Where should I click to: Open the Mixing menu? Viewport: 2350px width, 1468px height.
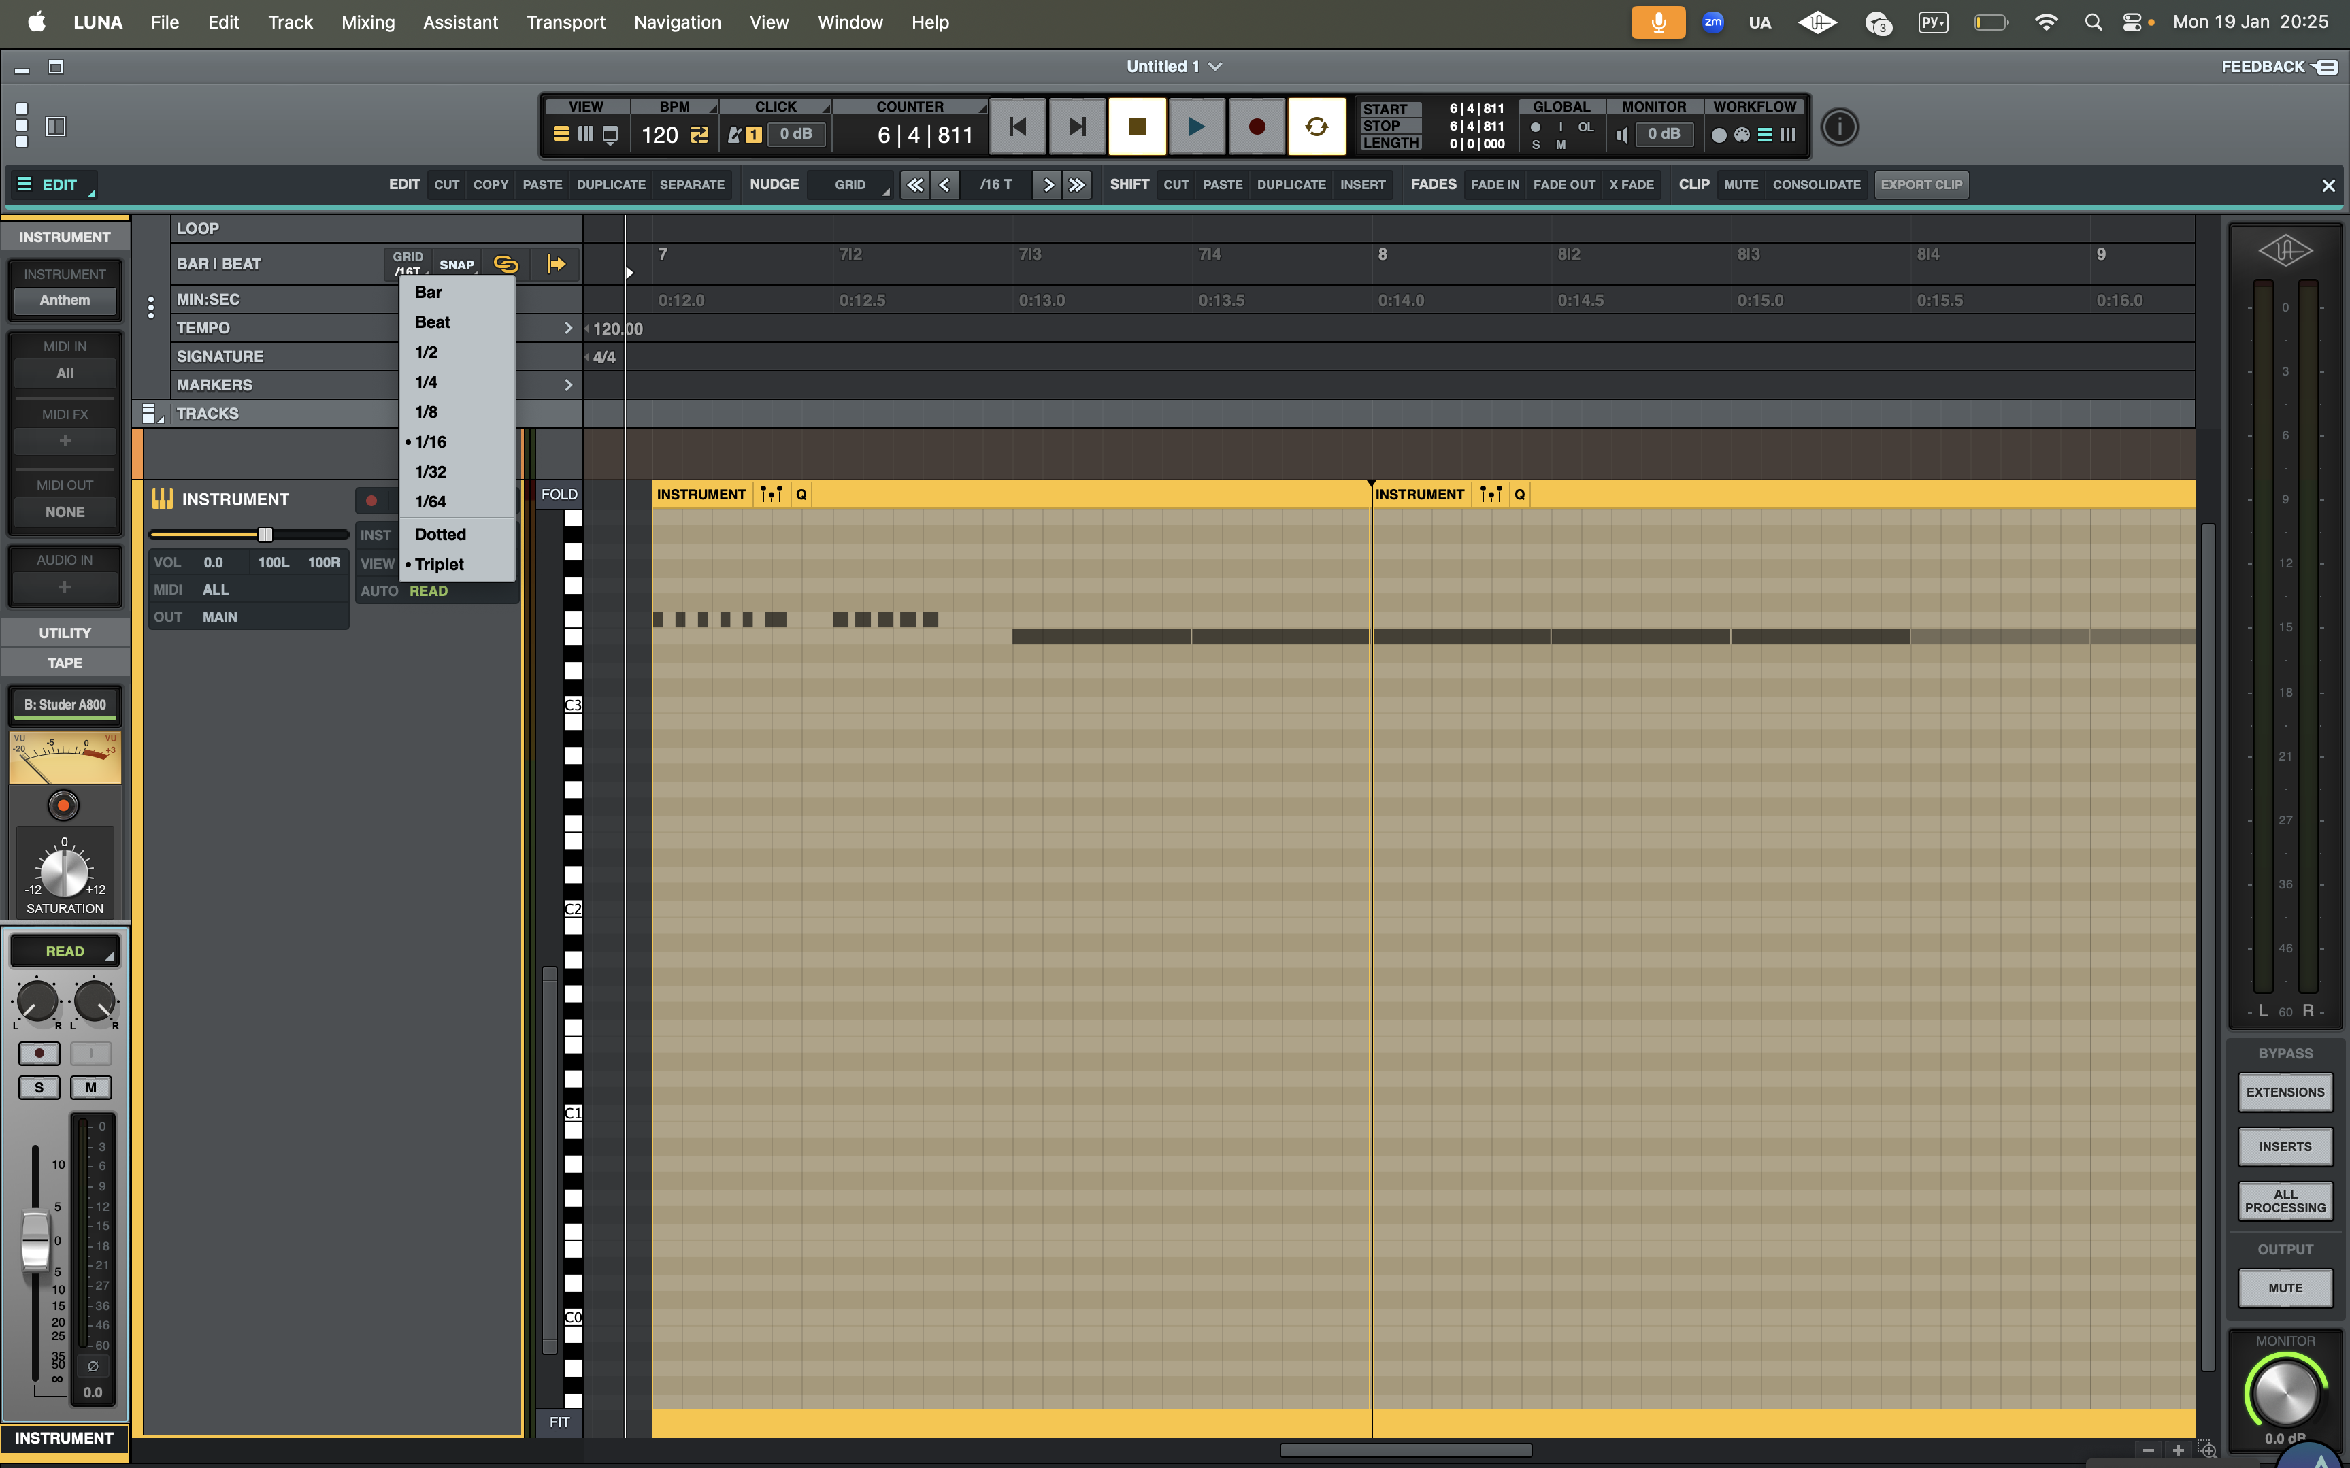367,22
